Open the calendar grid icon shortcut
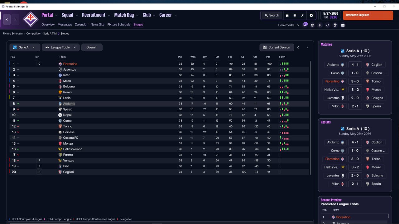This screenshot has width=399, height=224. [343, 25]
